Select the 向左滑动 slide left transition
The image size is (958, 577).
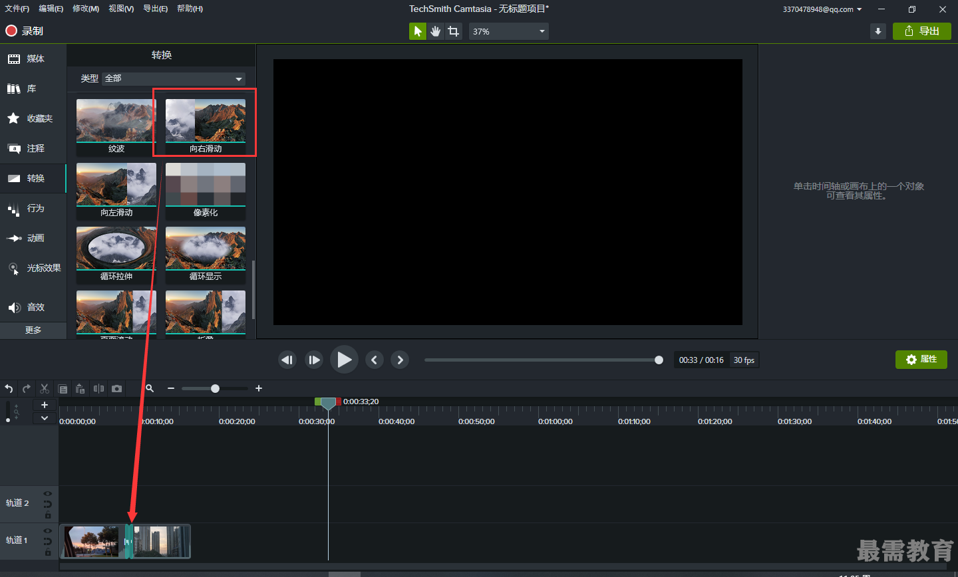tap(116, 191)
